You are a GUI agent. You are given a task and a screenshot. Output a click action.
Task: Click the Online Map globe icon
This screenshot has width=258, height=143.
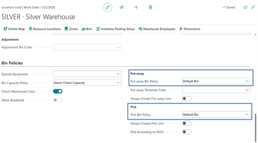click(x=5, y=29)
